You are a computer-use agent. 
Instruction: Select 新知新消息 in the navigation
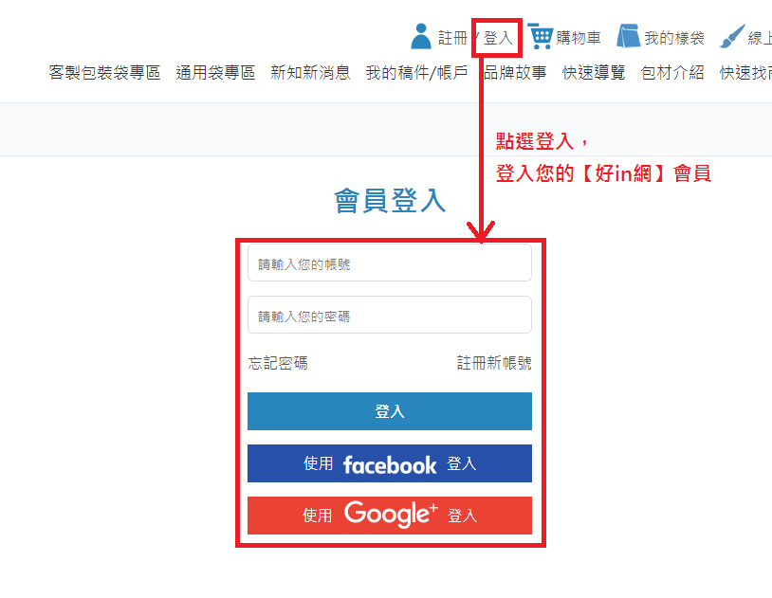(x=310, y=72)
